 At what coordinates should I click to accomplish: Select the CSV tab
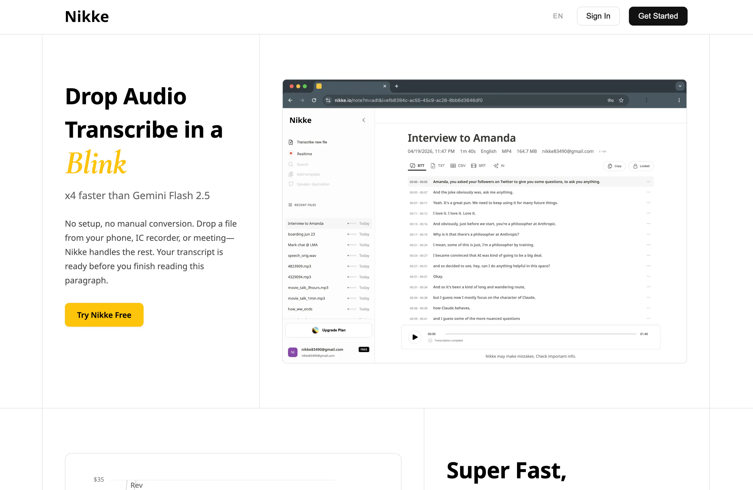(x=458, y=166)
